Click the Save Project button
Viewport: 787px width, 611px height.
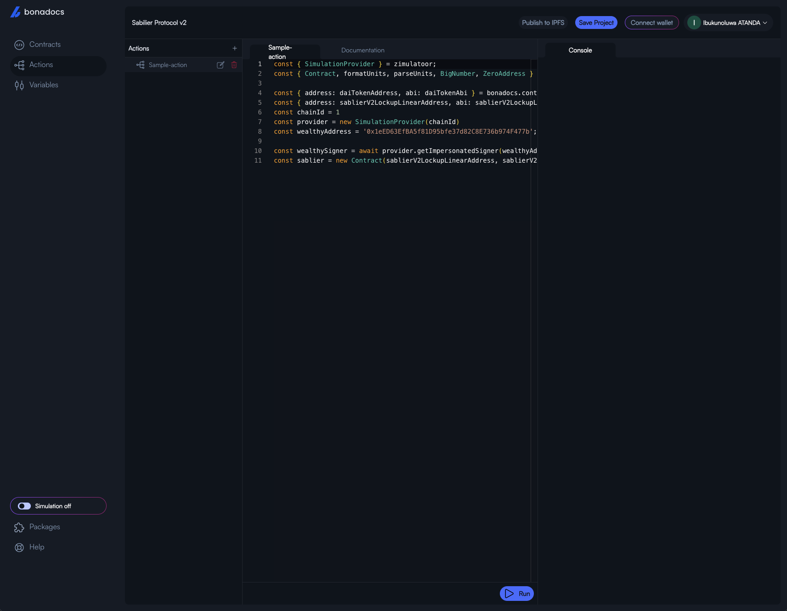[x=596, y=23]
